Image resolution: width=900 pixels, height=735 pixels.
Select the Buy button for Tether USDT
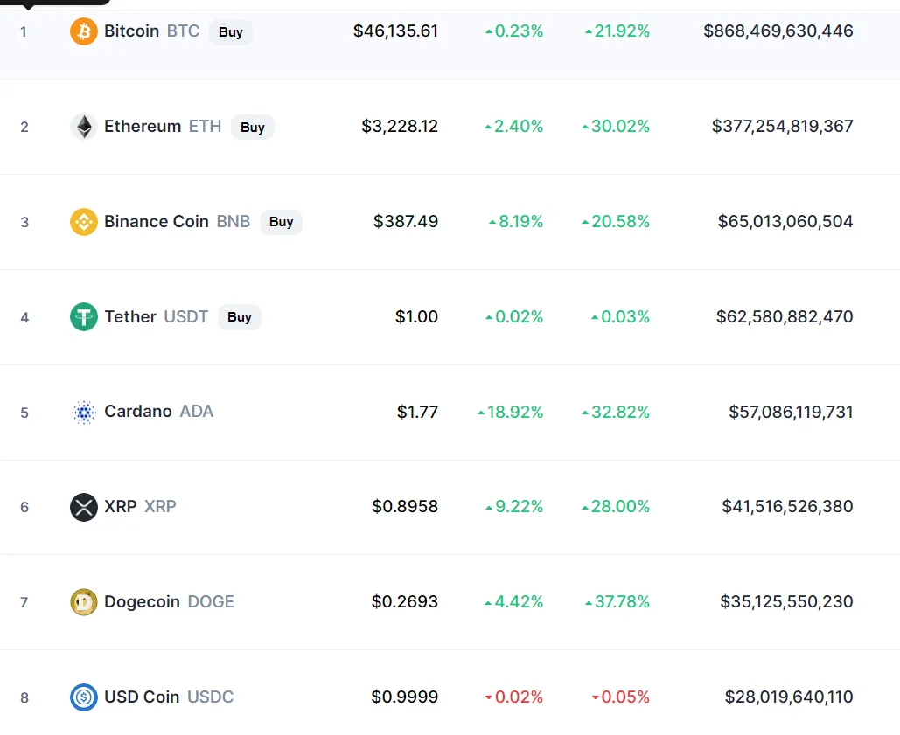point(240,317)
